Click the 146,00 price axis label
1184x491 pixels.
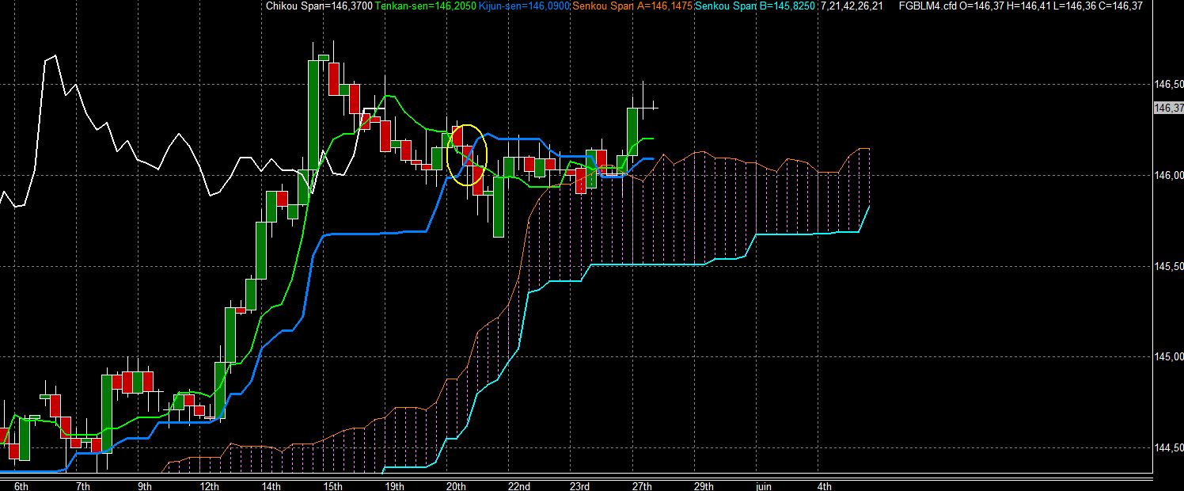click(1169, 176)
